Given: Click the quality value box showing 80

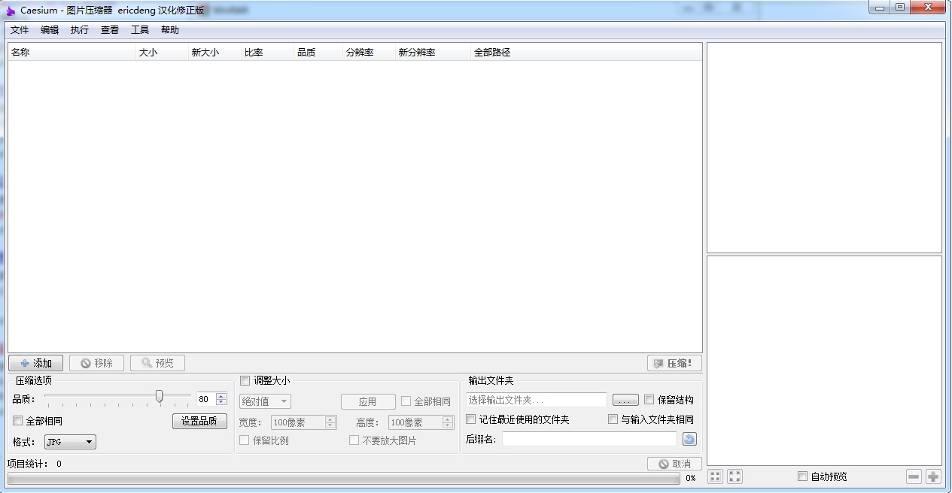Looking at the screenshot, I should tap(205, 399).
